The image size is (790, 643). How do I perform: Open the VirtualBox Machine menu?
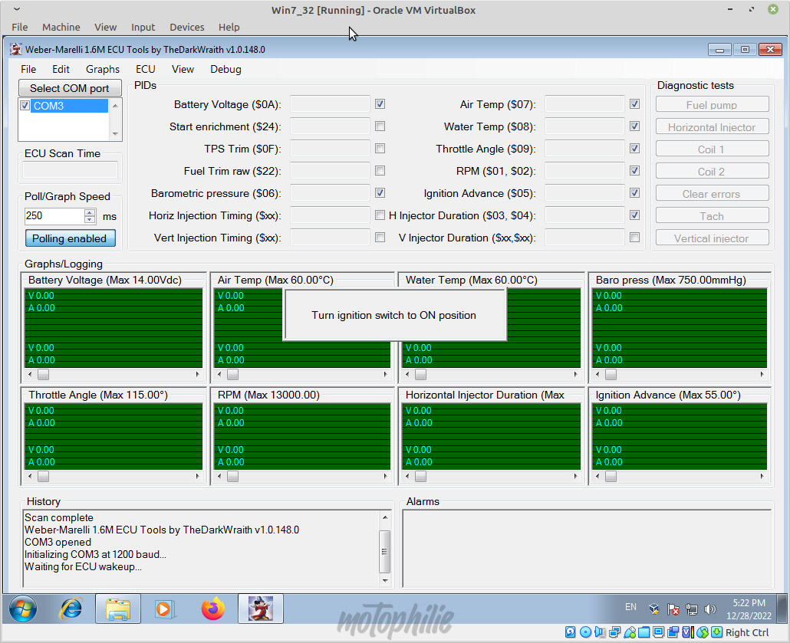tap(61, 27)
